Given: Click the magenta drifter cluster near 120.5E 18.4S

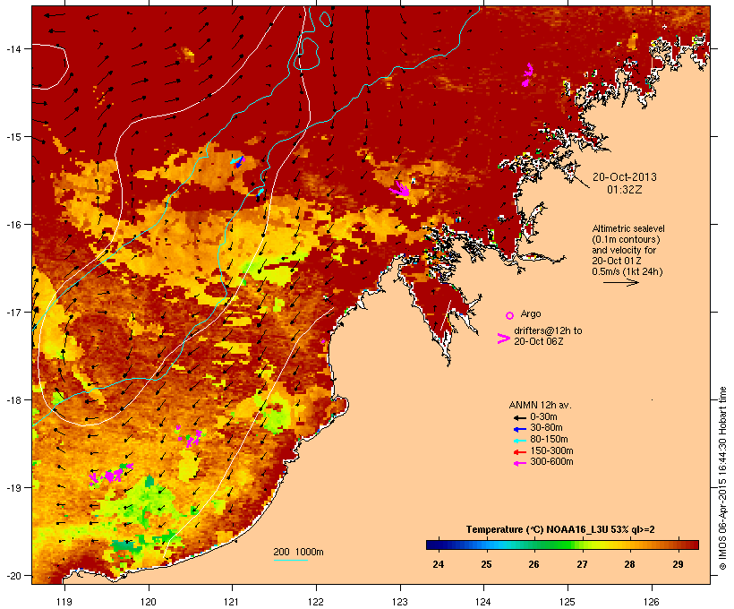Looking at the screenshot, I should click(x=190, y=436).
